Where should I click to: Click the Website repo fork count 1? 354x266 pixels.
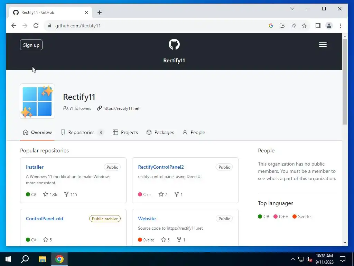[181, 240]
